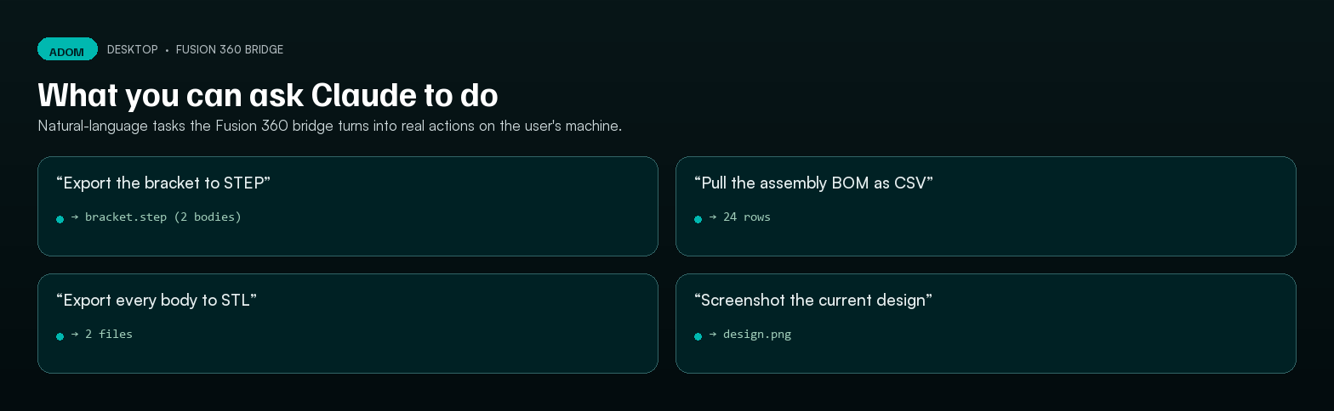Click the heading "What you can ask Claude to do"
Image resolution: width=1334 pixels, height=411 pixels.
click(268, 95)
